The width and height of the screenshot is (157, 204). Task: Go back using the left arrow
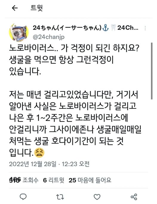coord(15,8)
